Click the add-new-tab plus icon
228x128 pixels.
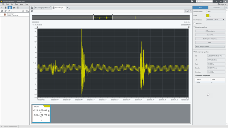coord(67,8)
